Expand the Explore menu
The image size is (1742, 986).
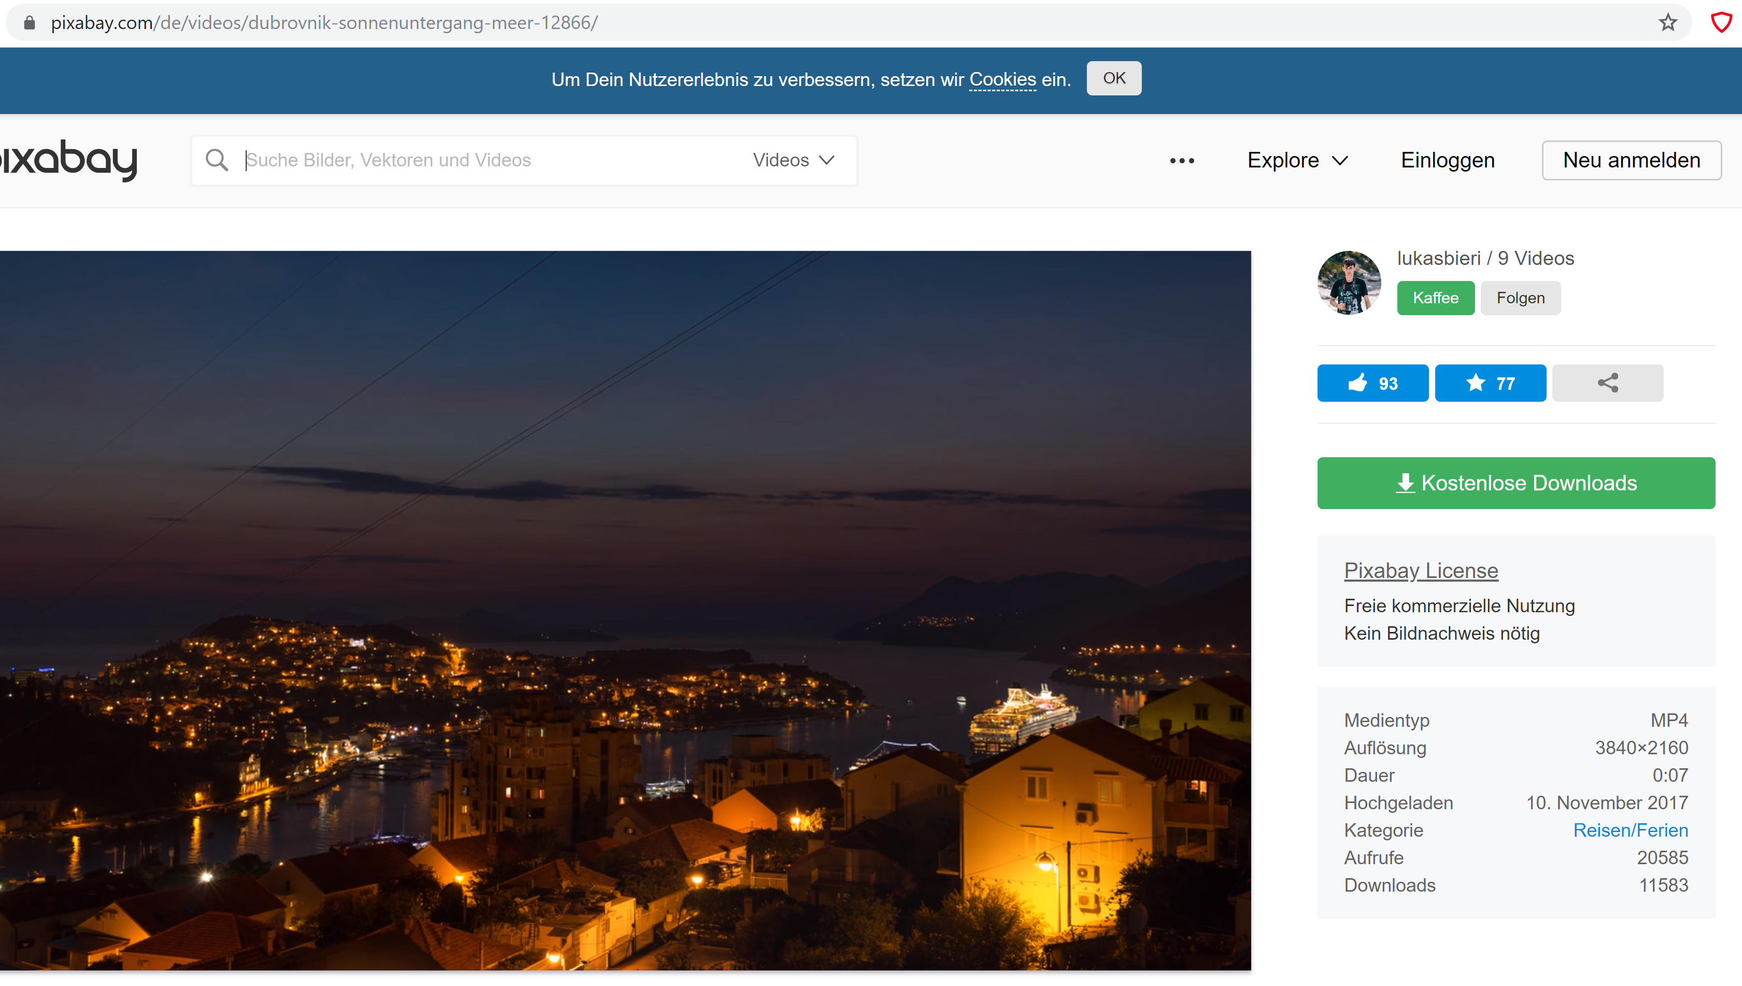pos(1297,161)
